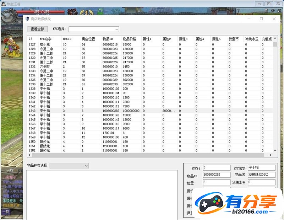Click the circular target icon in game HUD
Screen dimensions: 284x220
click(273, 11)
